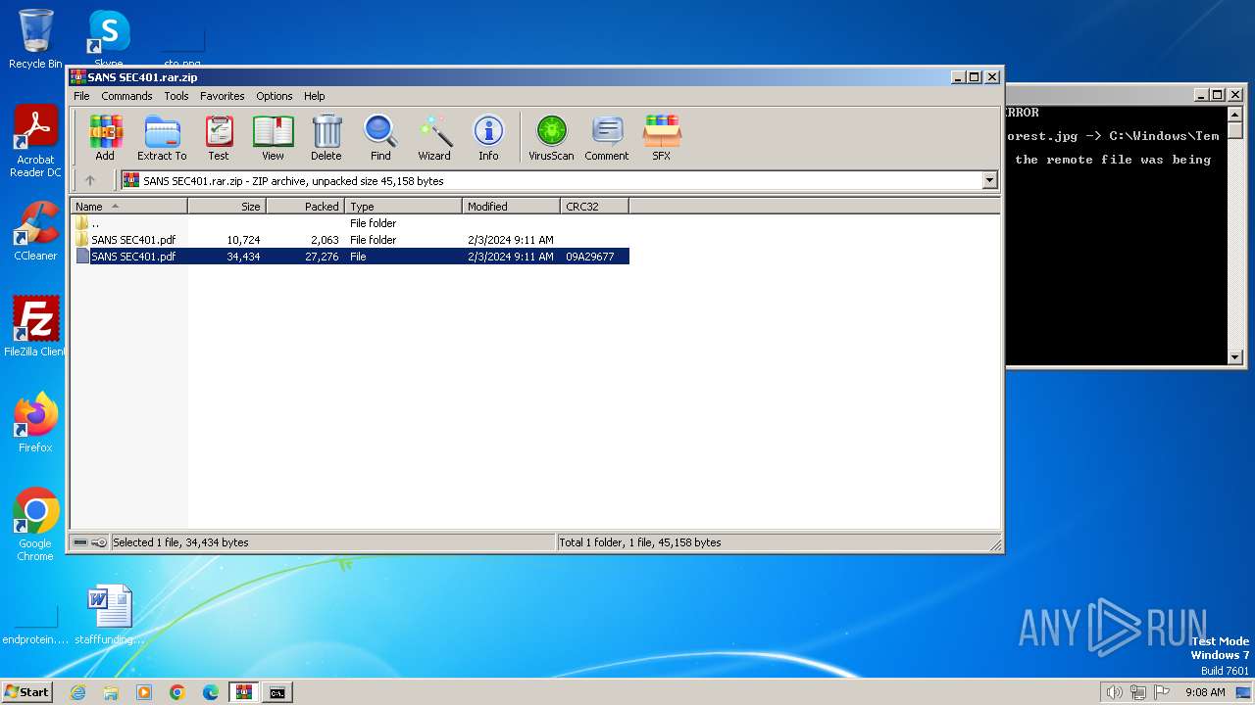Open the Find magnifier tool
Viewport: 1255px width, 705px height.
[380, 137]
